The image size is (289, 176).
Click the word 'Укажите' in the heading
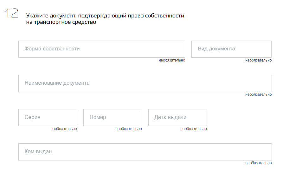coord(36,16)
